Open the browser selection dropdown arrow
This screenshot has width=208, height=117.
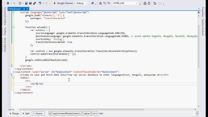(x=74, y=3)
